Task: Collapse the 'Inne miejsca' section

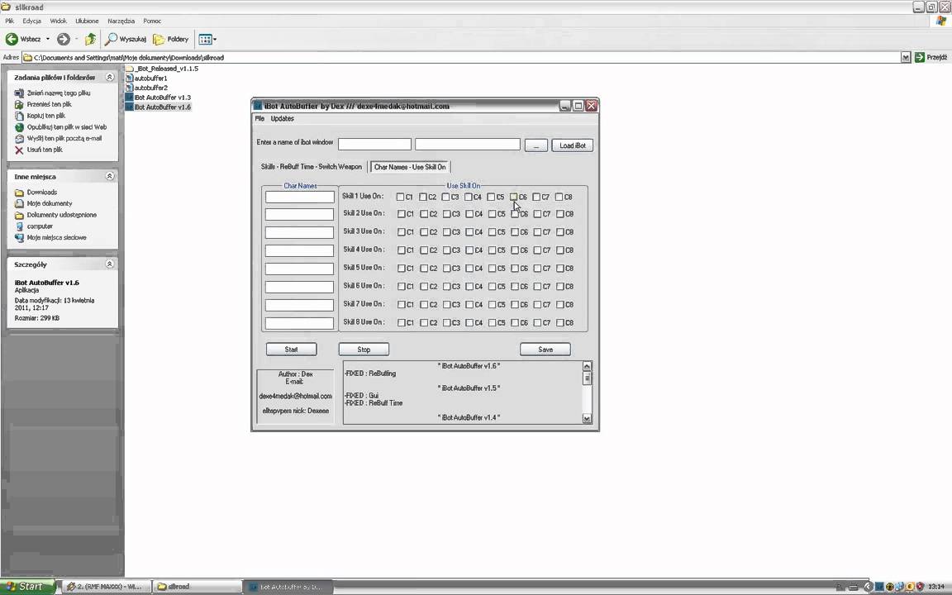Action: pyautogui.click(x=109, y=176)
